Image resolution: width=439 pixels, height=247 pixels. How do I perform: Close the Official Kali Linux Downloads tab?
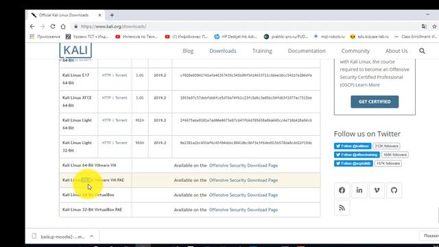99,15
